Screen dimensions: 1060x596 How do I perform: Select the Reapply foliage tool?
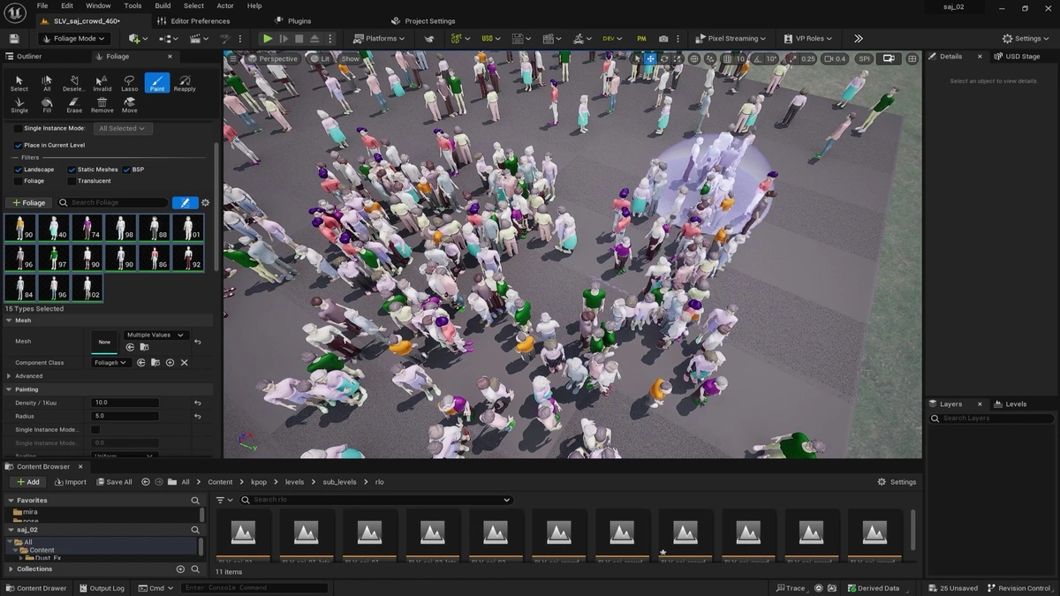[184, 82]
